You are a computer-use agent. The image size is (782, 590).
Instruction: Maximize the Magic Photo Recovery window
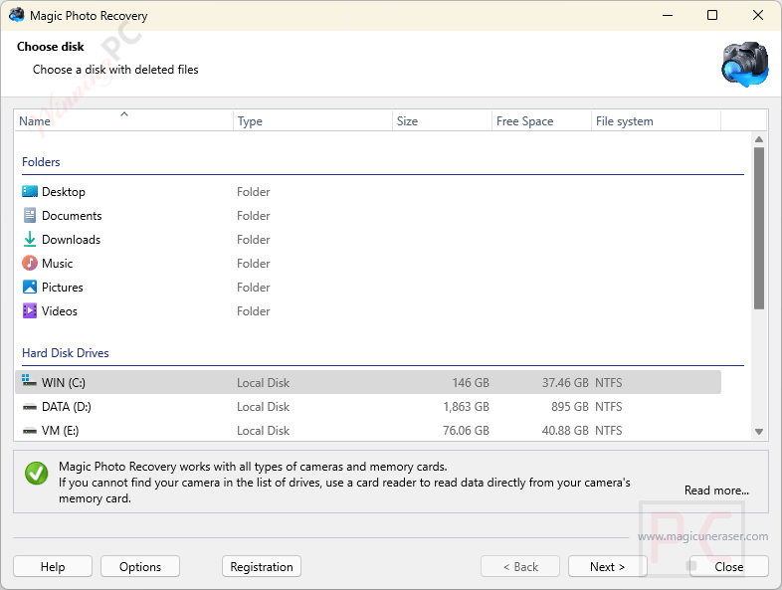[712, 15]
